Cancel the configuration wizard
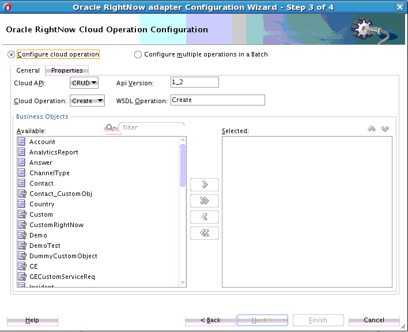The image size is (408, 332). pyautogui.click(x=374, y=320)
